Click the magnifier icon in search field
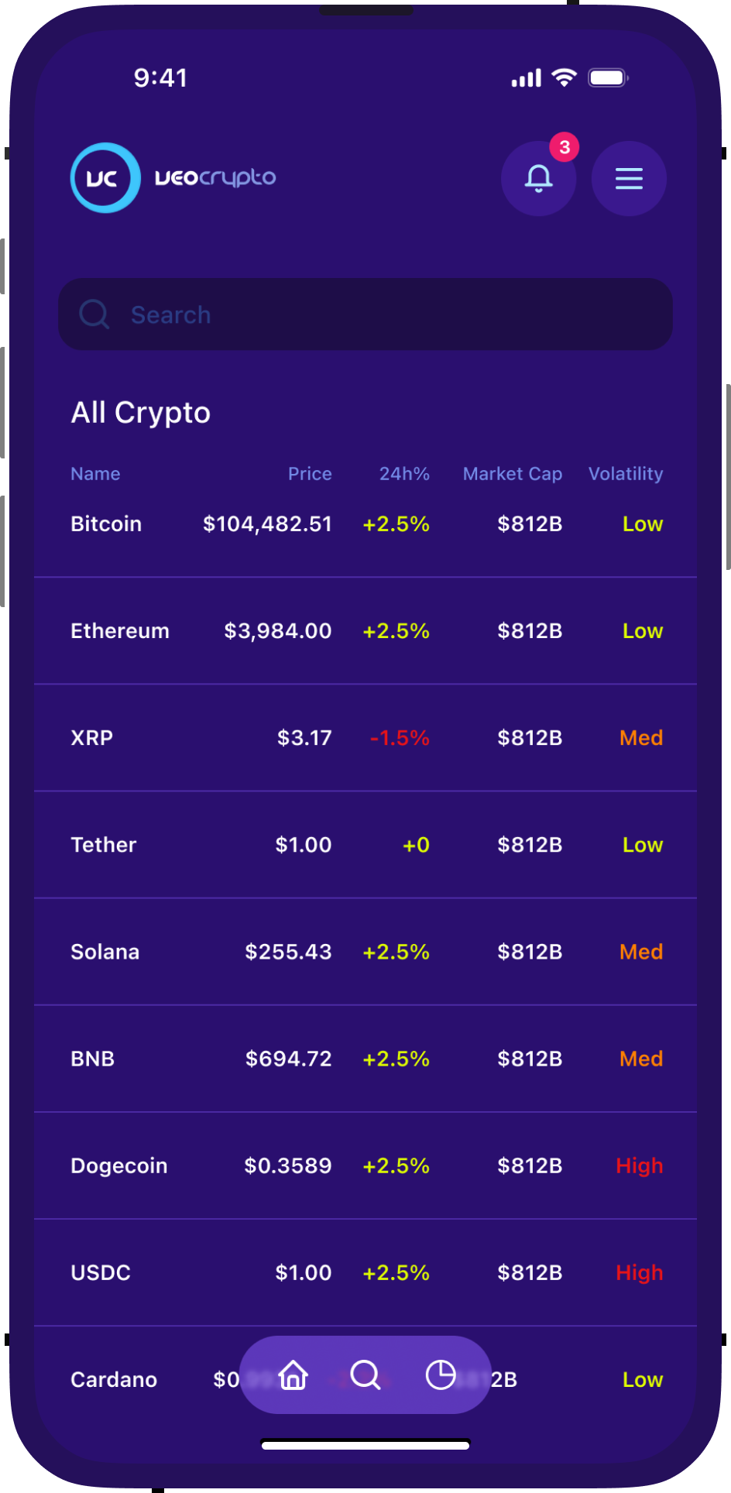 (x=94, y=314)
